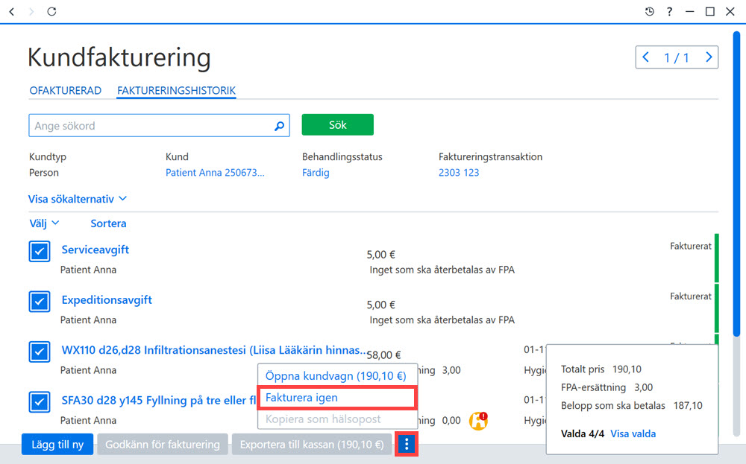Click the vertical scrollbar
Screen dimensions: 746x464
point(736,184)
